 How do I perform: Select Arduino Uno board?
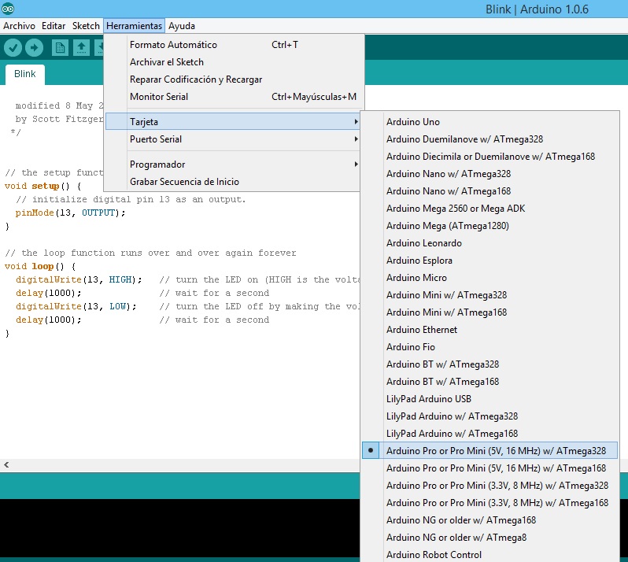tap(489, 122)
